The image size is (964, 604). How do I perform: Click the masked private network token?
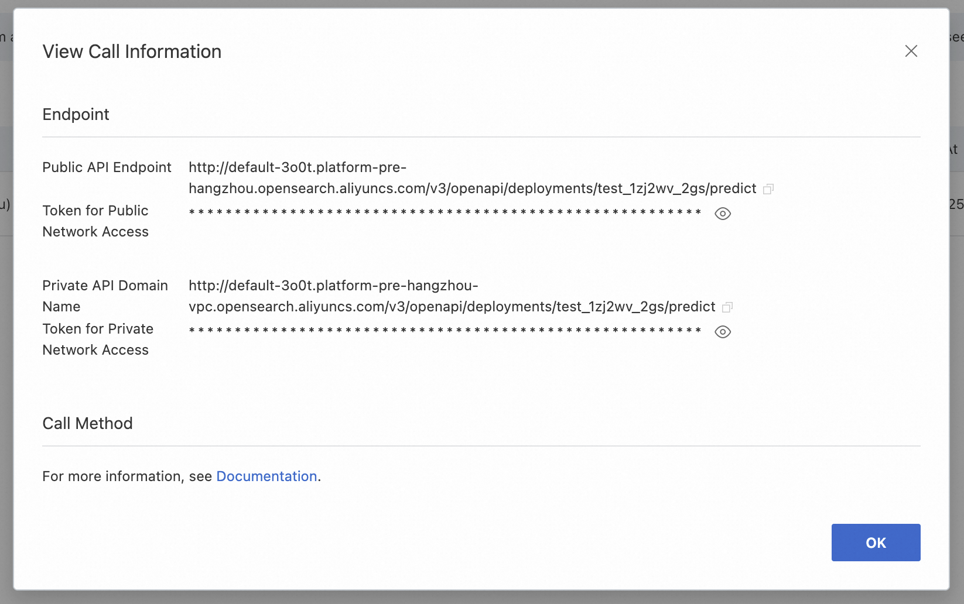445,331
